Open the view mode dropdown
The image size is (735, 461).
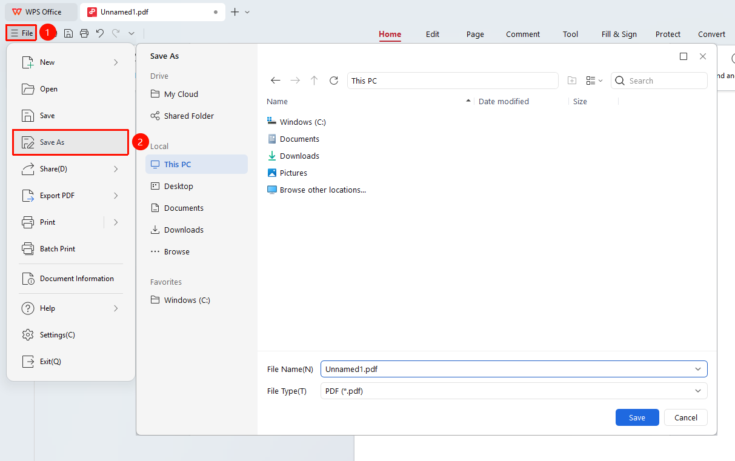click(594, 81)
